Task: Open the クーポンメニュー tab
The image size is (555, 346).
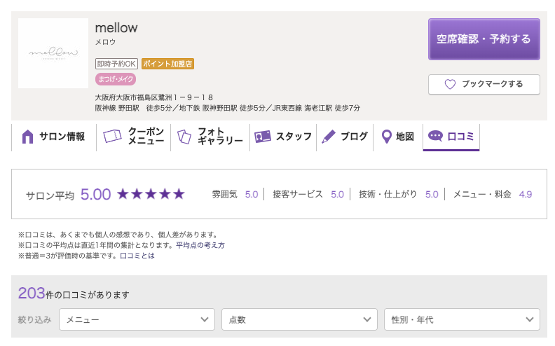Action: click(133, 137)
